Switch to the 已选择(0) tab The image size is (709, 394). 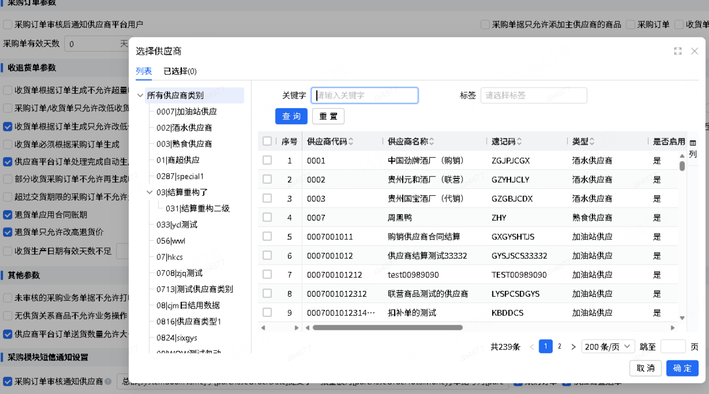pos(180,71)
